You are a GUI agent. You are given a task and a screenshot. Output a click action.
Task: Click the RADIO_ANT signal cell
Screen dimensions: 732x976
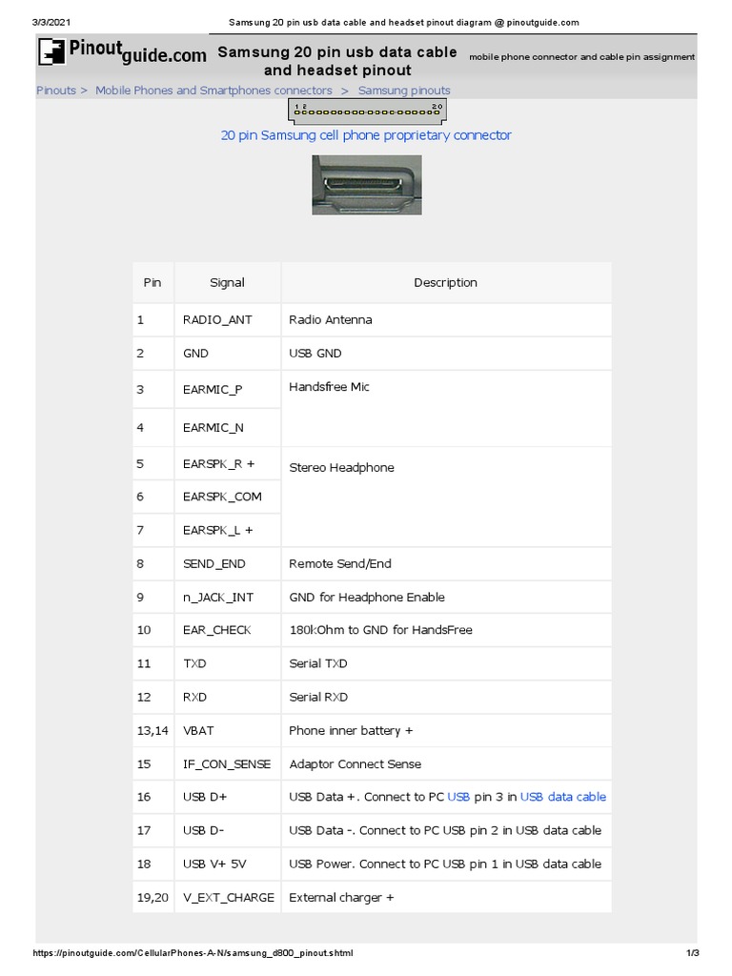[217, 320]
